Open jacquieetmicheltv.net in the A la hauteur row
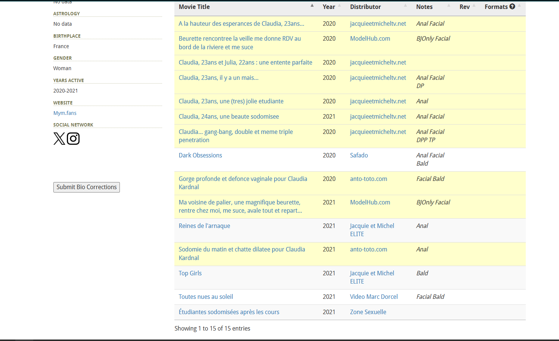 (378, 24)
